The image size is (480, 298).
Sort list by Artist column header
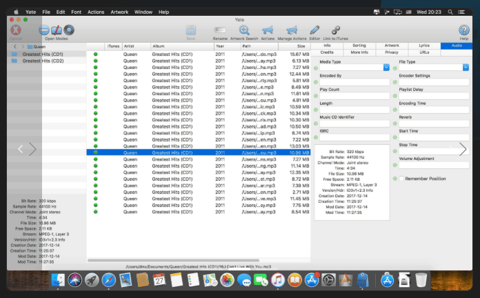[137, 46]
